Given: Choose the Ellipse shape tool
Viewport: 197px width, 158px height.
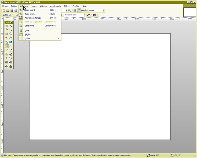Looking at the screenshot, I should (x=7, y=67).
